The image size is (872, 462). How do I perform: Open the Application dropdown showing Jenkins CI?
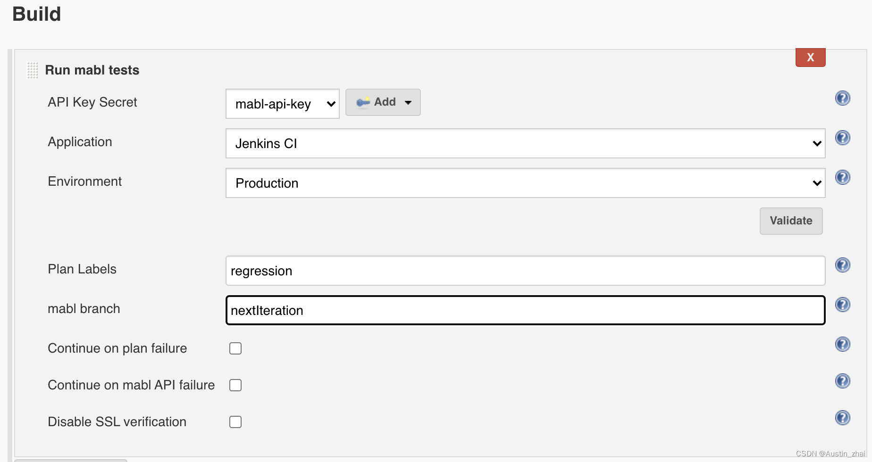pyautogui.click(x=525, y=143)
